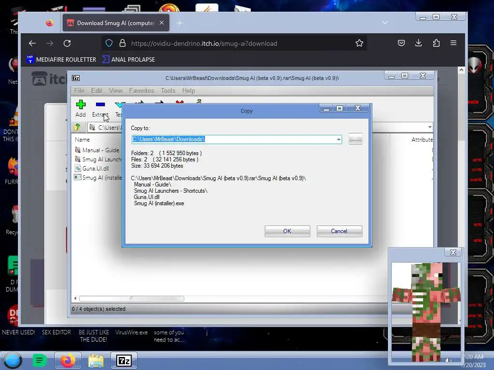The width and height of the screenshot is (494, 370).
Task: Click the Guna.UI.dll file icon
Action: tap(78, 168)
